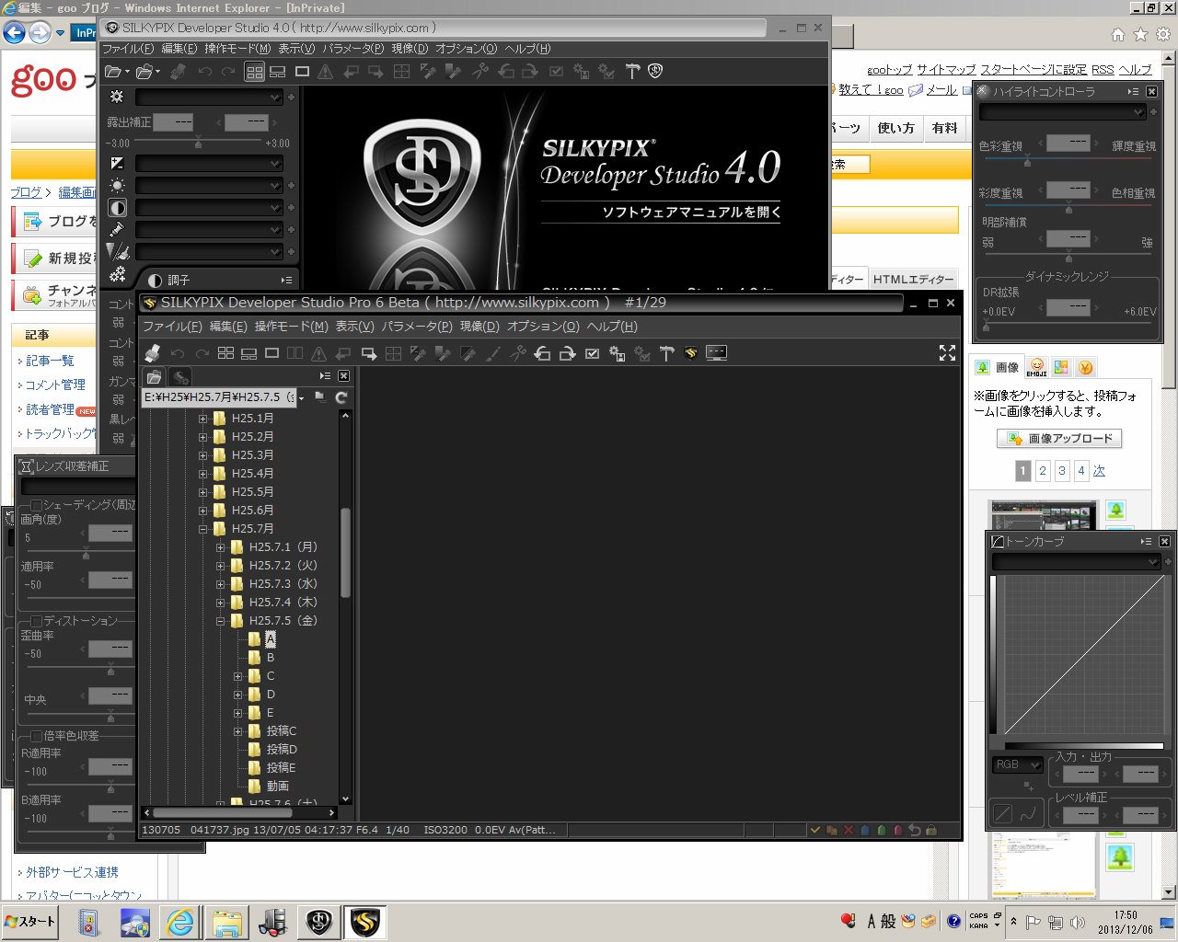This screenshot has width=1178, height=942.
Task: Enable ディストーション checkbox in lens correction panel
Action: pos(36,621)
